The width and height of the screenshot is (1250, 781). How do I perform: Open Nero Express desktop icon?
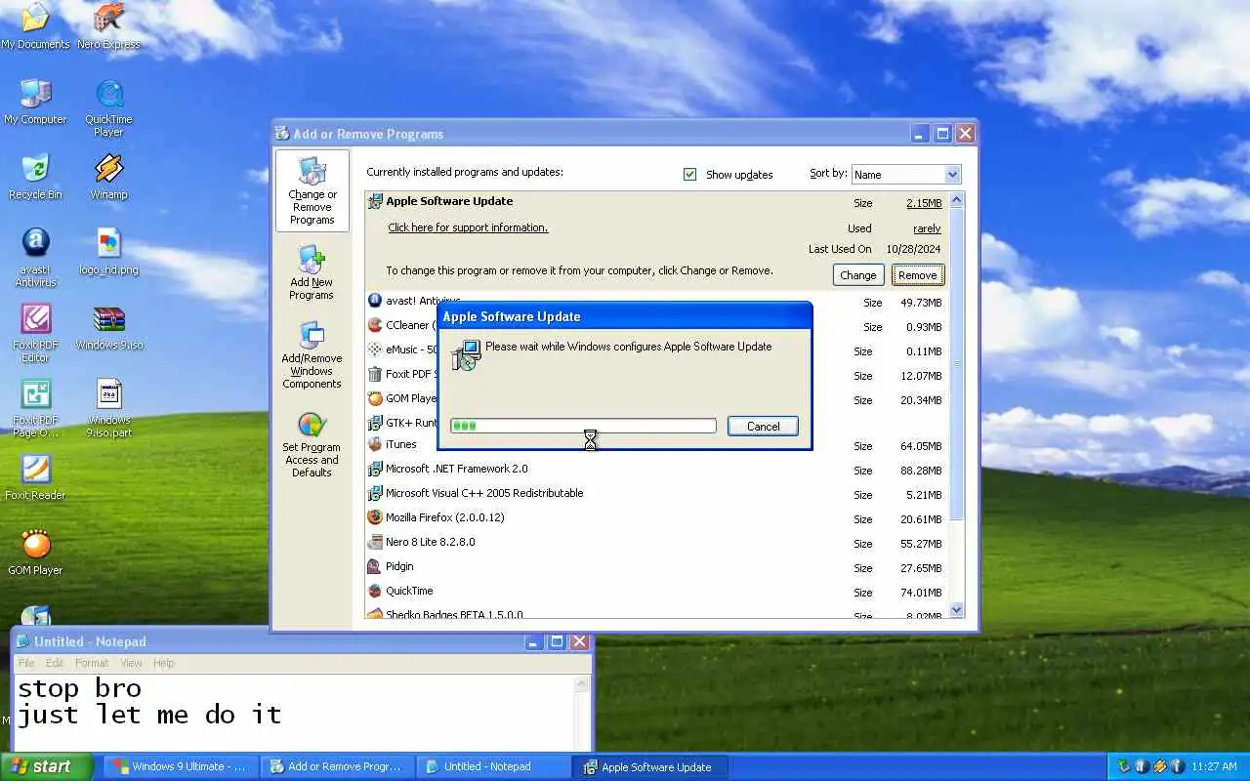(x=108, y=26)
